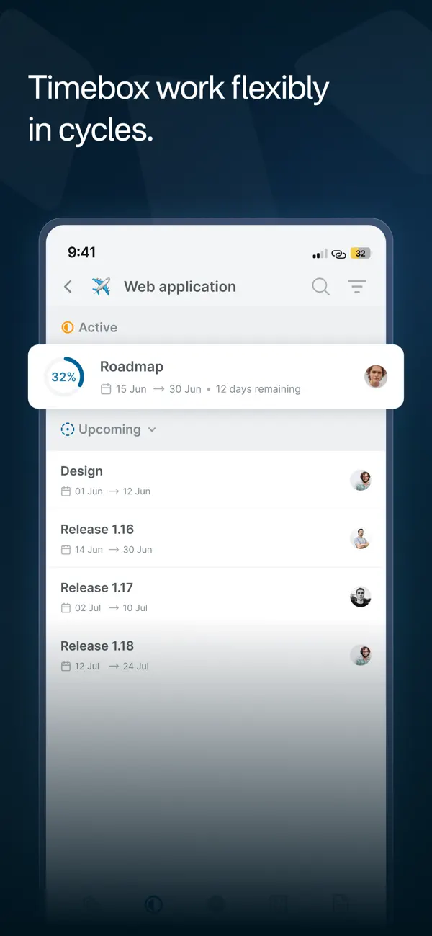The width and height of the screenshot is (432, 936).
Task: Open the Release 1.16 cycle
Action: [x=216, y=538]
